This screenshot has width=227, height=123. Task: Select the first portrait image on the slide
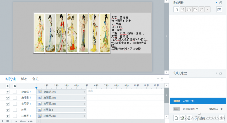[39, 33]
